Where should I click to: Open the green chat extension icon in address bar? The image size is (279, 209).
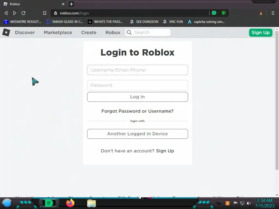point(214,13)
